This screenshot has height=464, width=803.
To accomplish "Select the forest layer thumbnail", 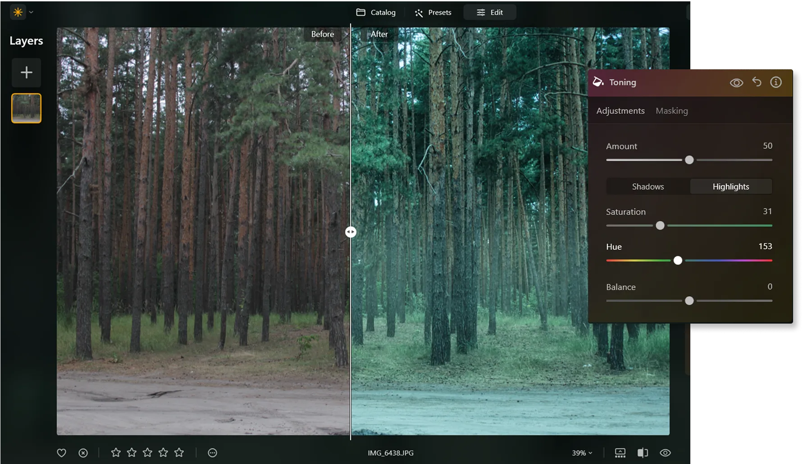I will [x=26, y=108].
